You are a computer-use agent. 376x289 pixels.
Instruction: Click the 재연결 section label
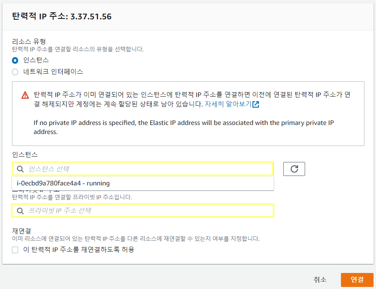(21, 231)
